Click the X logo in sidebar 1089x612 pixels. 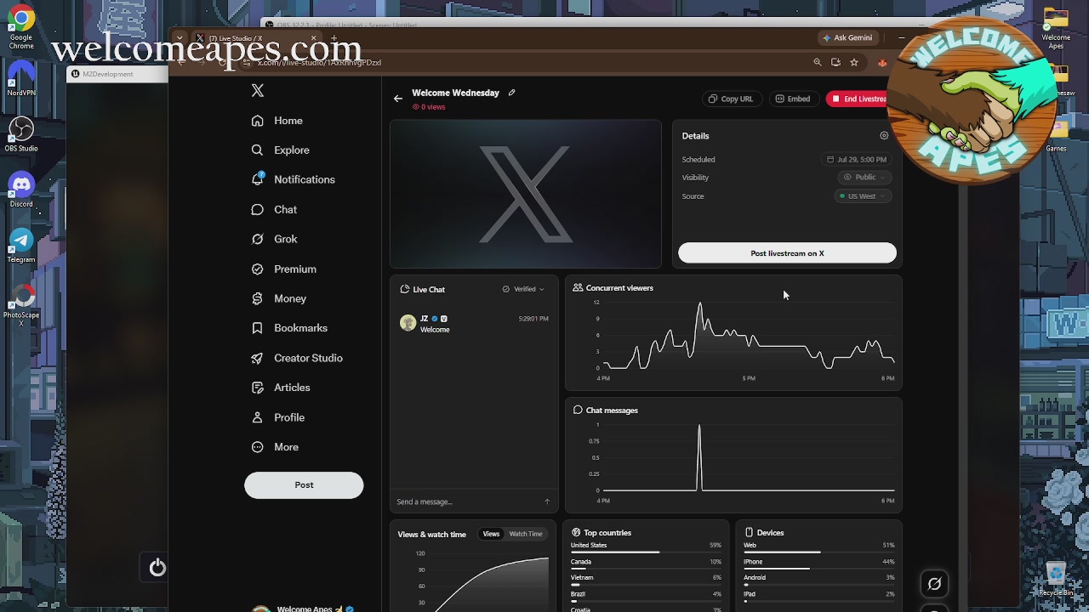click(258, 91)
